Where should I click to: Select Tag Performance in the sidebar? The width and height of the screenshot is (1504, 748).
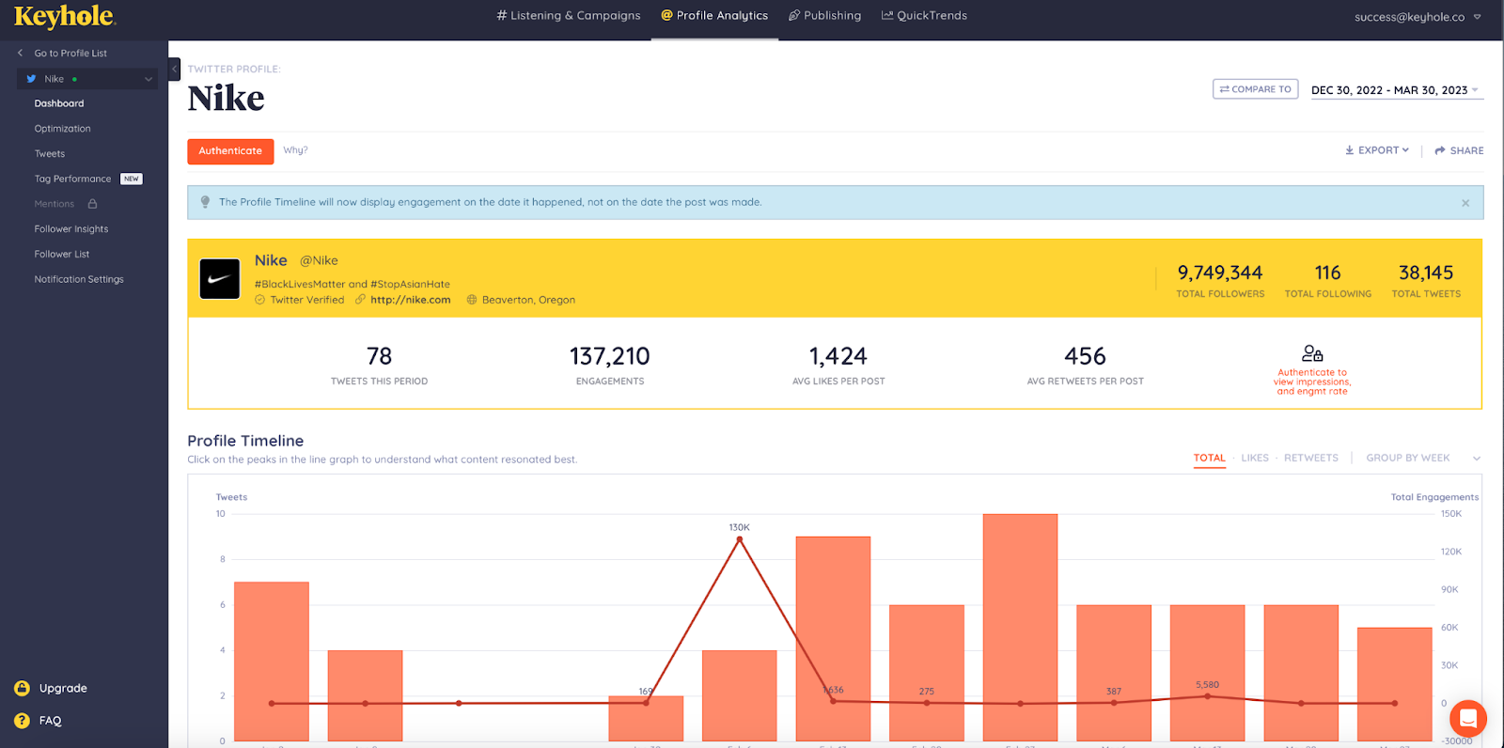[x=73, y=179]
